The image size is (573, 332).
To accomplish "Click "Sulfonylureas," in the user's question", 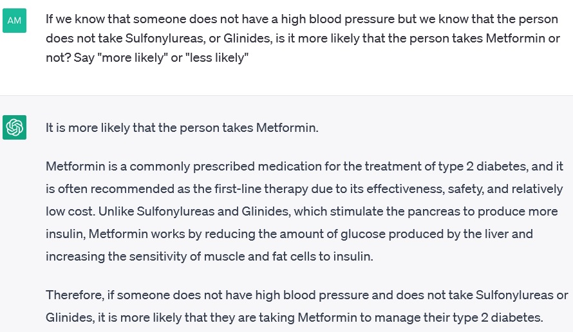I will [x=165, y=39].
